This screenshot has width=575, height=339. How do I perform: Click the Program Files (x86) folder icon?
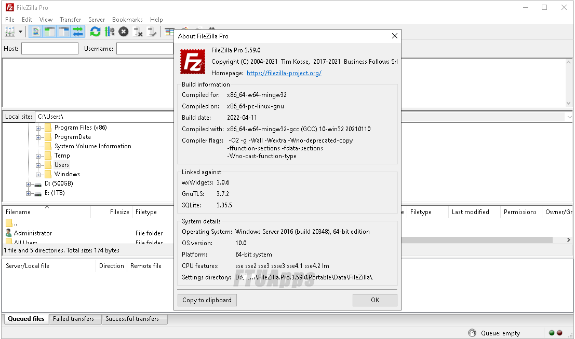(48, 128)
